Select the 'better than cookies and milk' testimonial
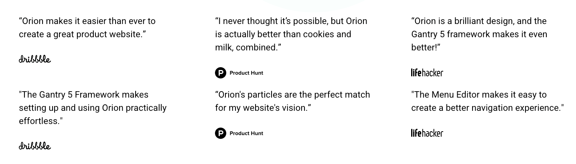 tap(291, 34)
